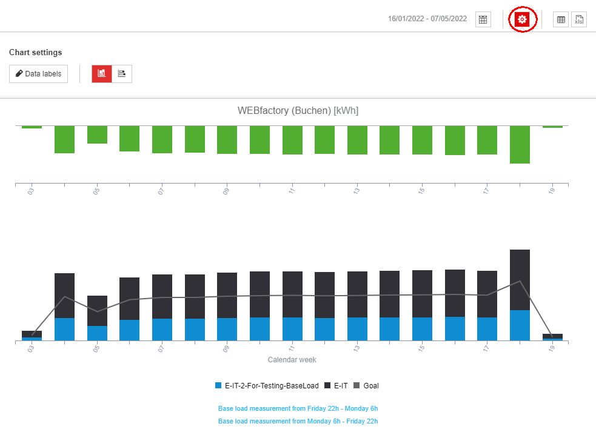This screenshot has width=596, height=438.
Task: Click the Goal line peak at week 18
Action: [x=520, y=281]
